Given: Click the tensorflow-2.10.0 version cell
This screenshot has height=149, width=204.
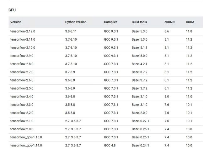Looking at the screenshot, I should tap(23, 48).
